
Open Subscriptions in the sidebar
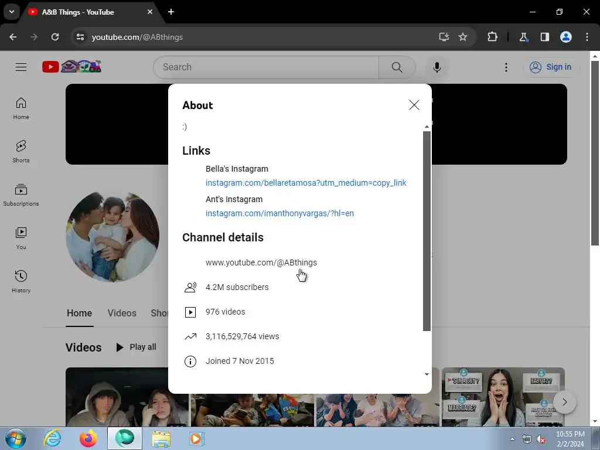[x=21, y=195]
